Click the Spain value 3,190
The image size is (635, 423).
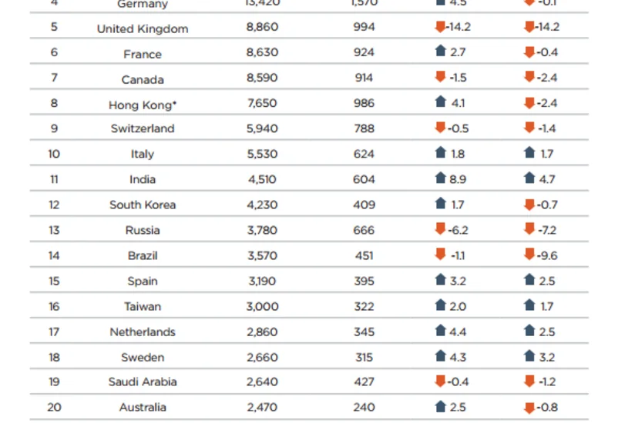263,281
